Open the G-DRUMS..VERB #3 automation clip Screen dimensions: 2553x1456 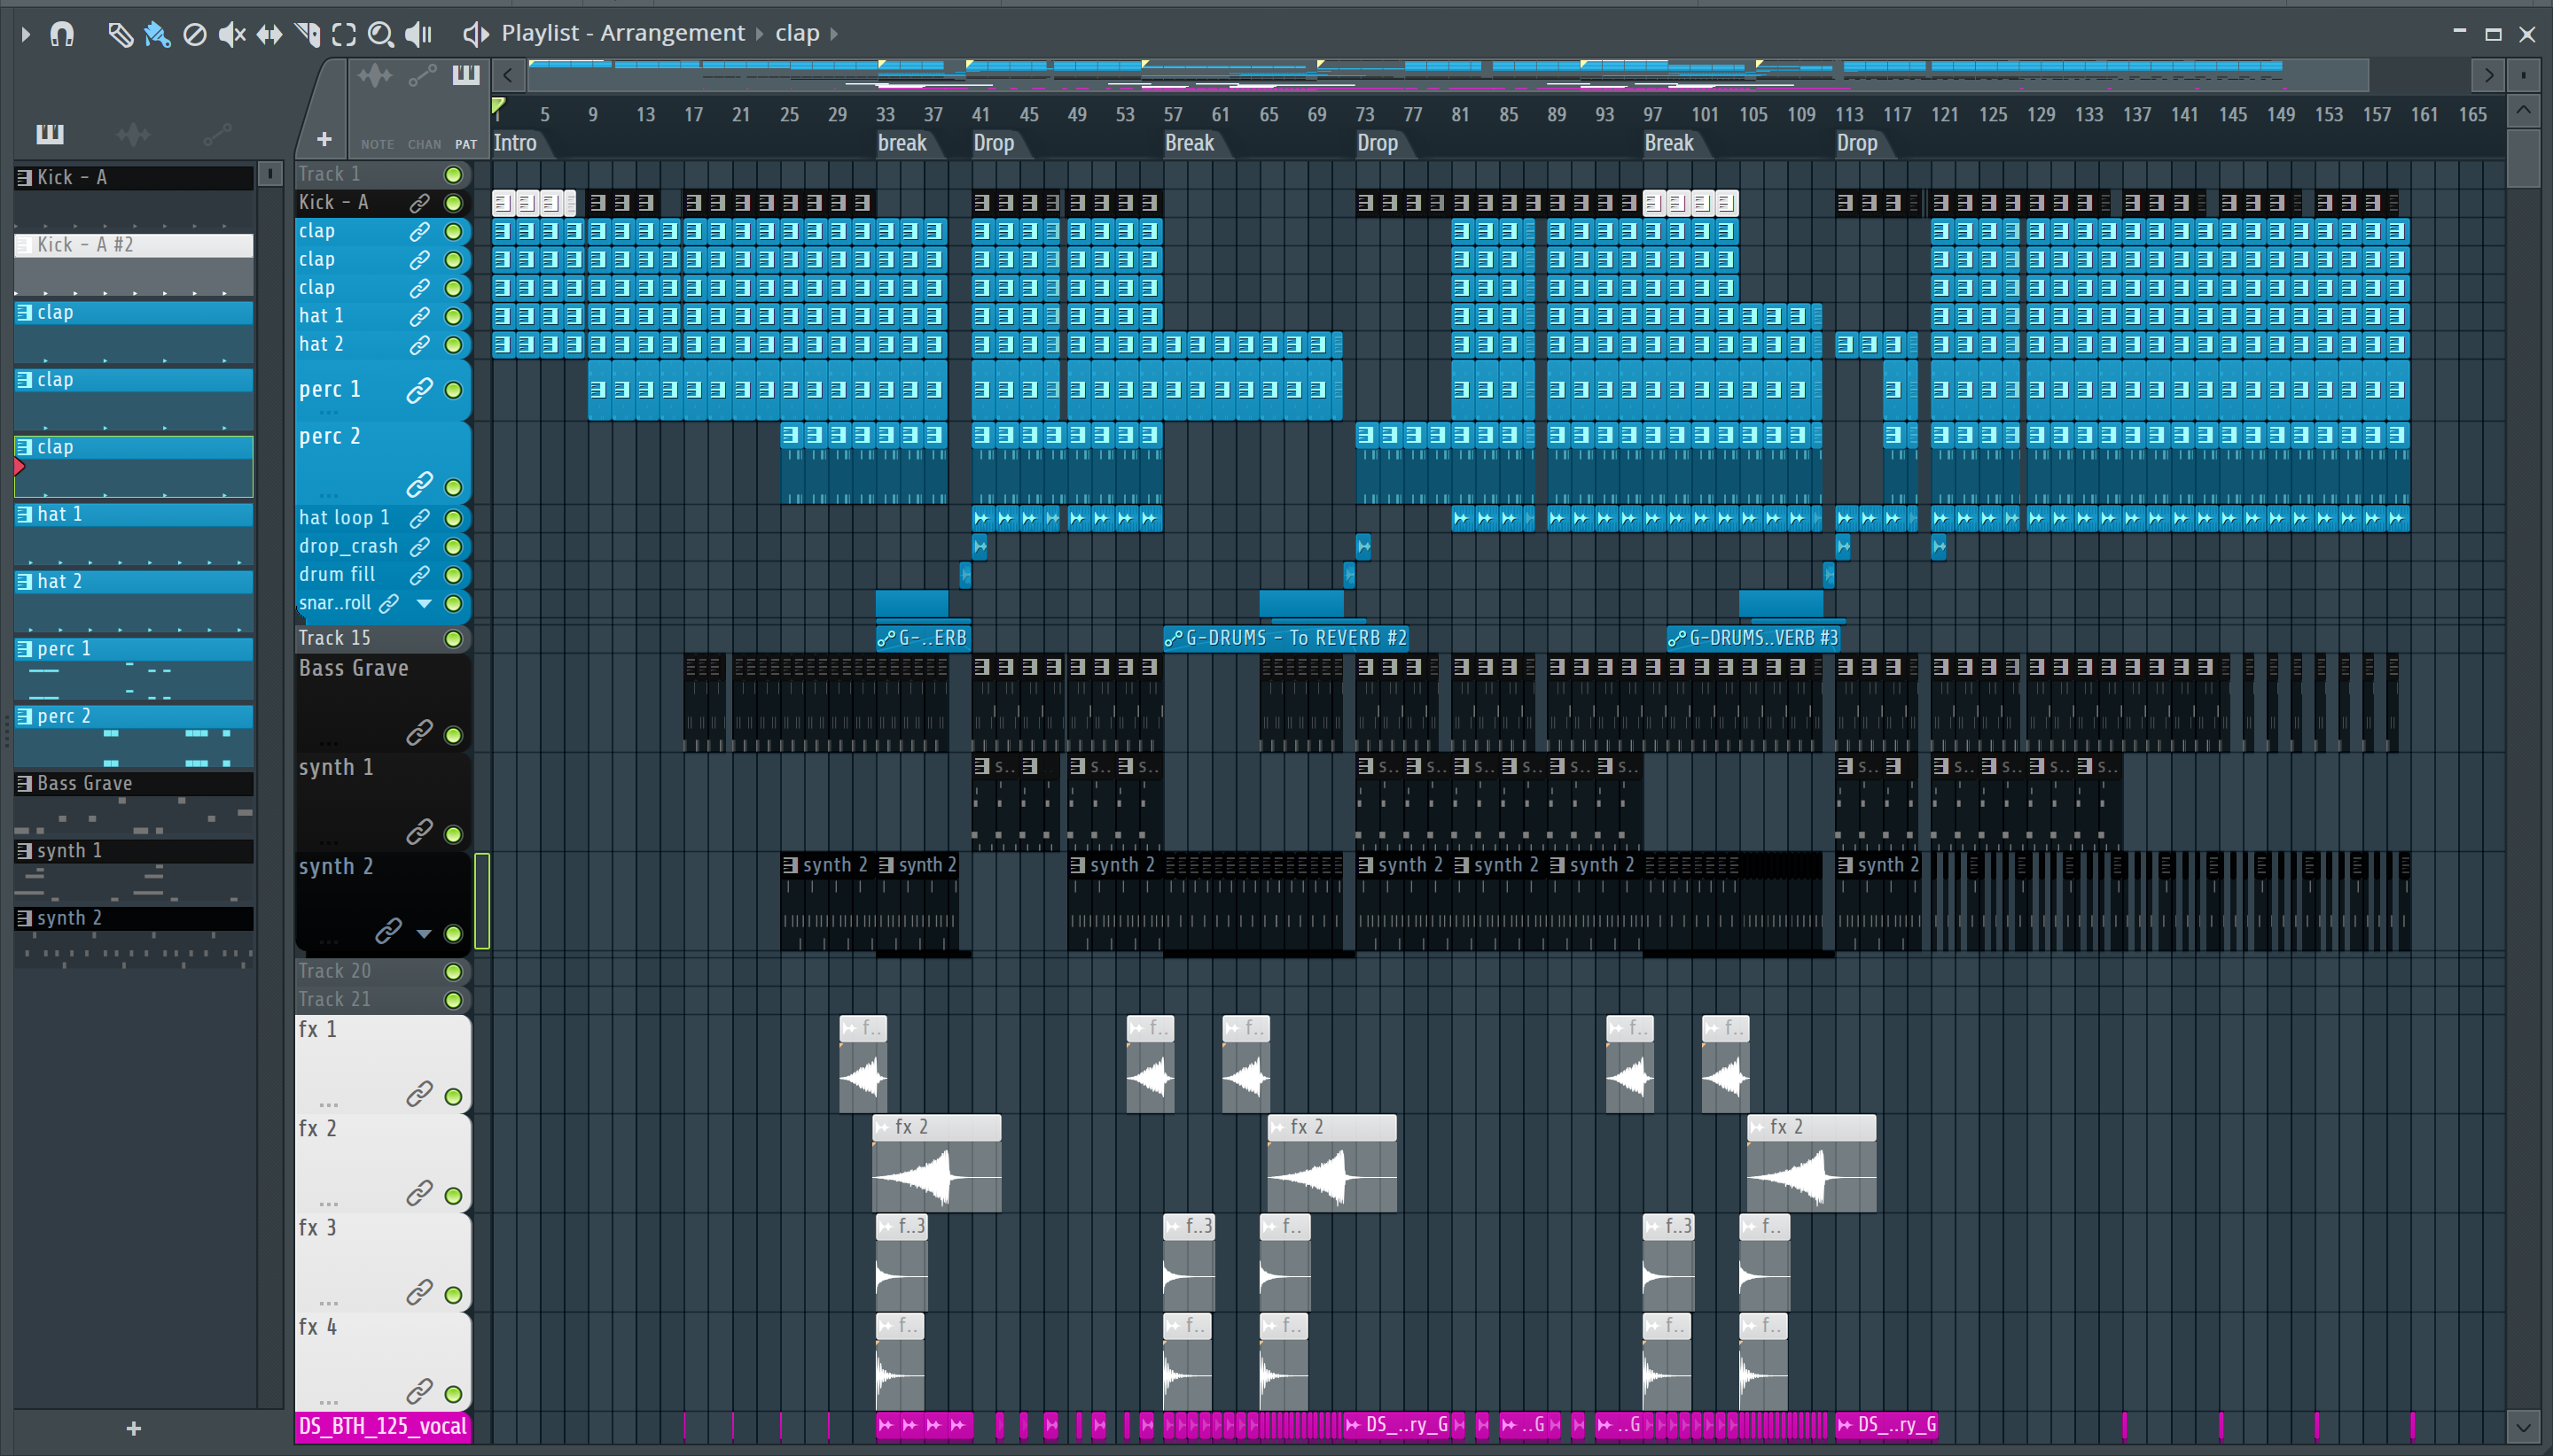click(1753, 638)
